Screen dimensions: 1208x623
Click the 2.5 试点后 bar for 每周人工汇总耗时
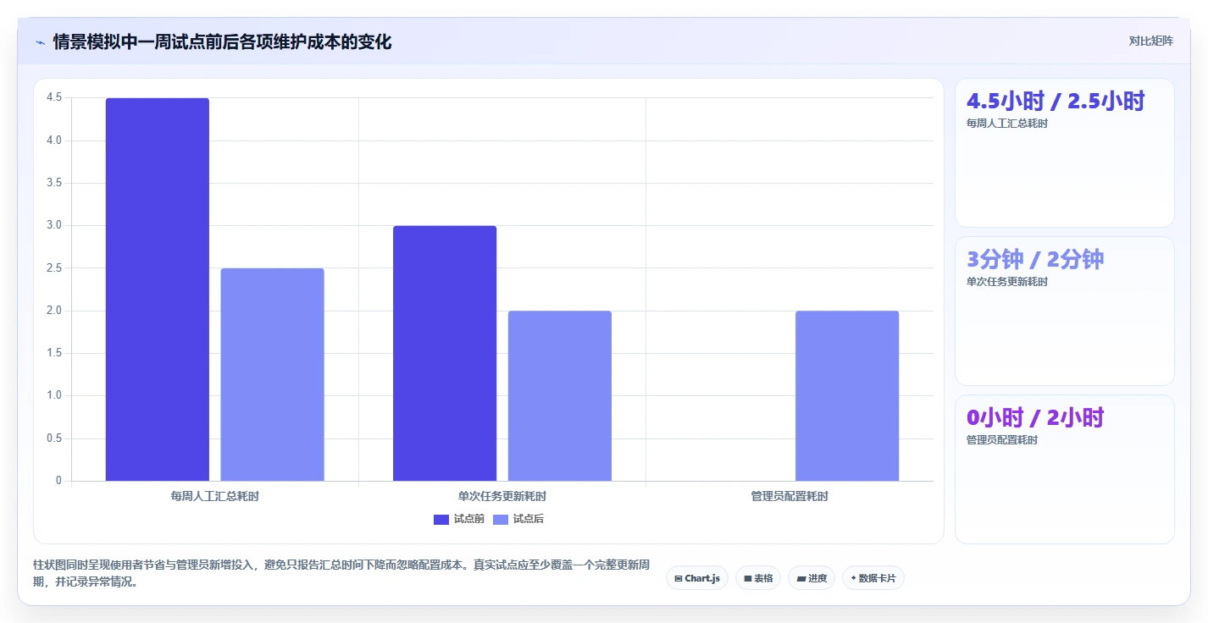click(272, 375)
